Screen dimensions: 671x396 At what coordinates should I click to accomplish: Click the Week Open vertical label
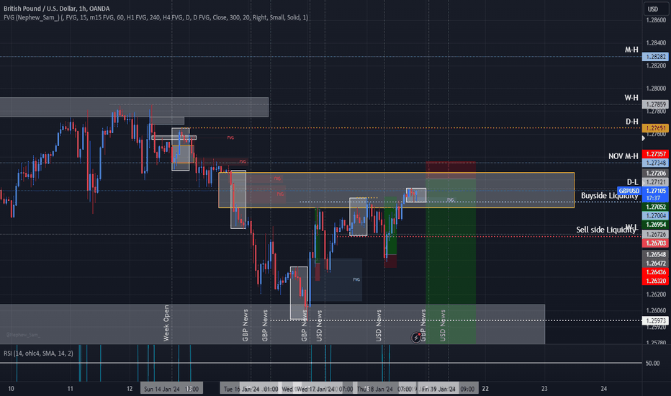[x=166, y=323]
